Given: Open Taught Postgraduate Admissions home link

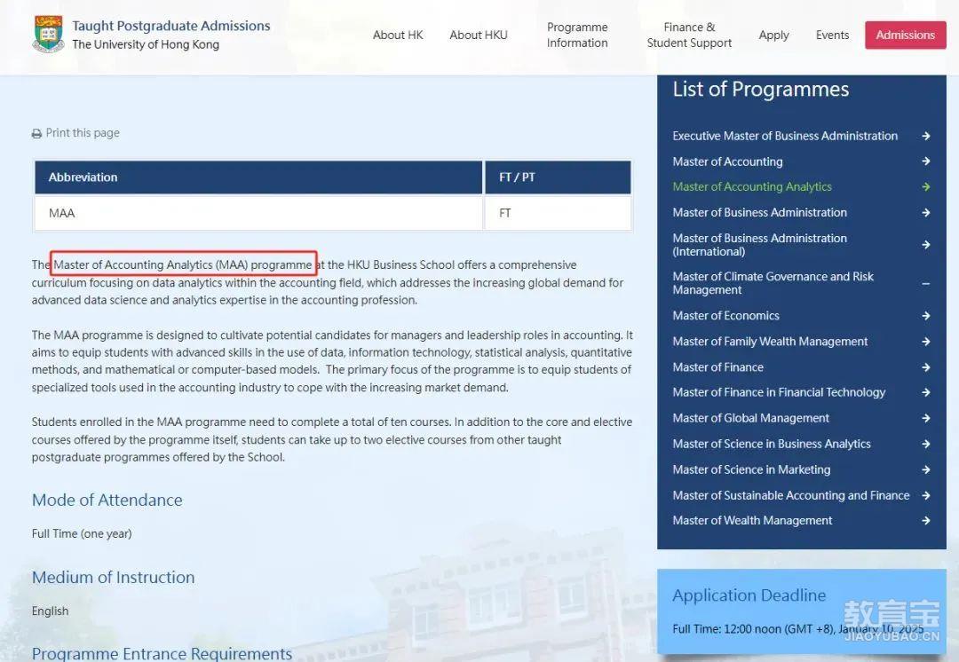Looking at the screenshot, I should click(x=171, y=26).
